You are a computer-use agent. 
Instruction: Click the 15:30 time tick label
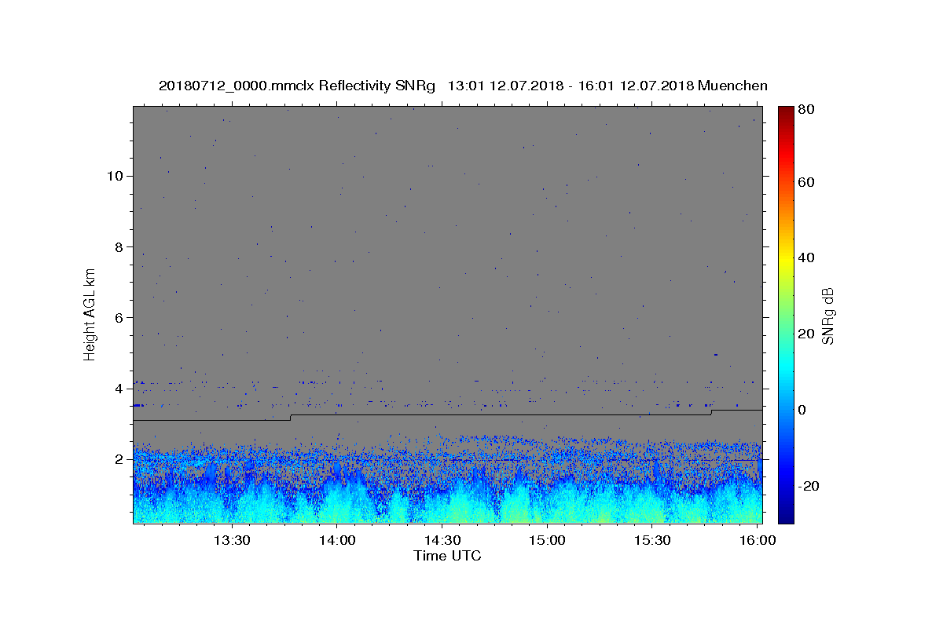(652, 540)
